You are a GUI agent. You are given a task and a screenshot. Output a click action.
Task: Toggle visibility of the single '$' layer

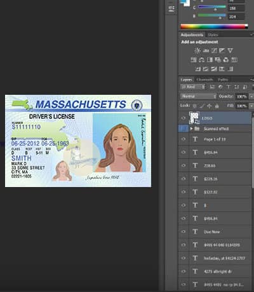coord(184,205)
